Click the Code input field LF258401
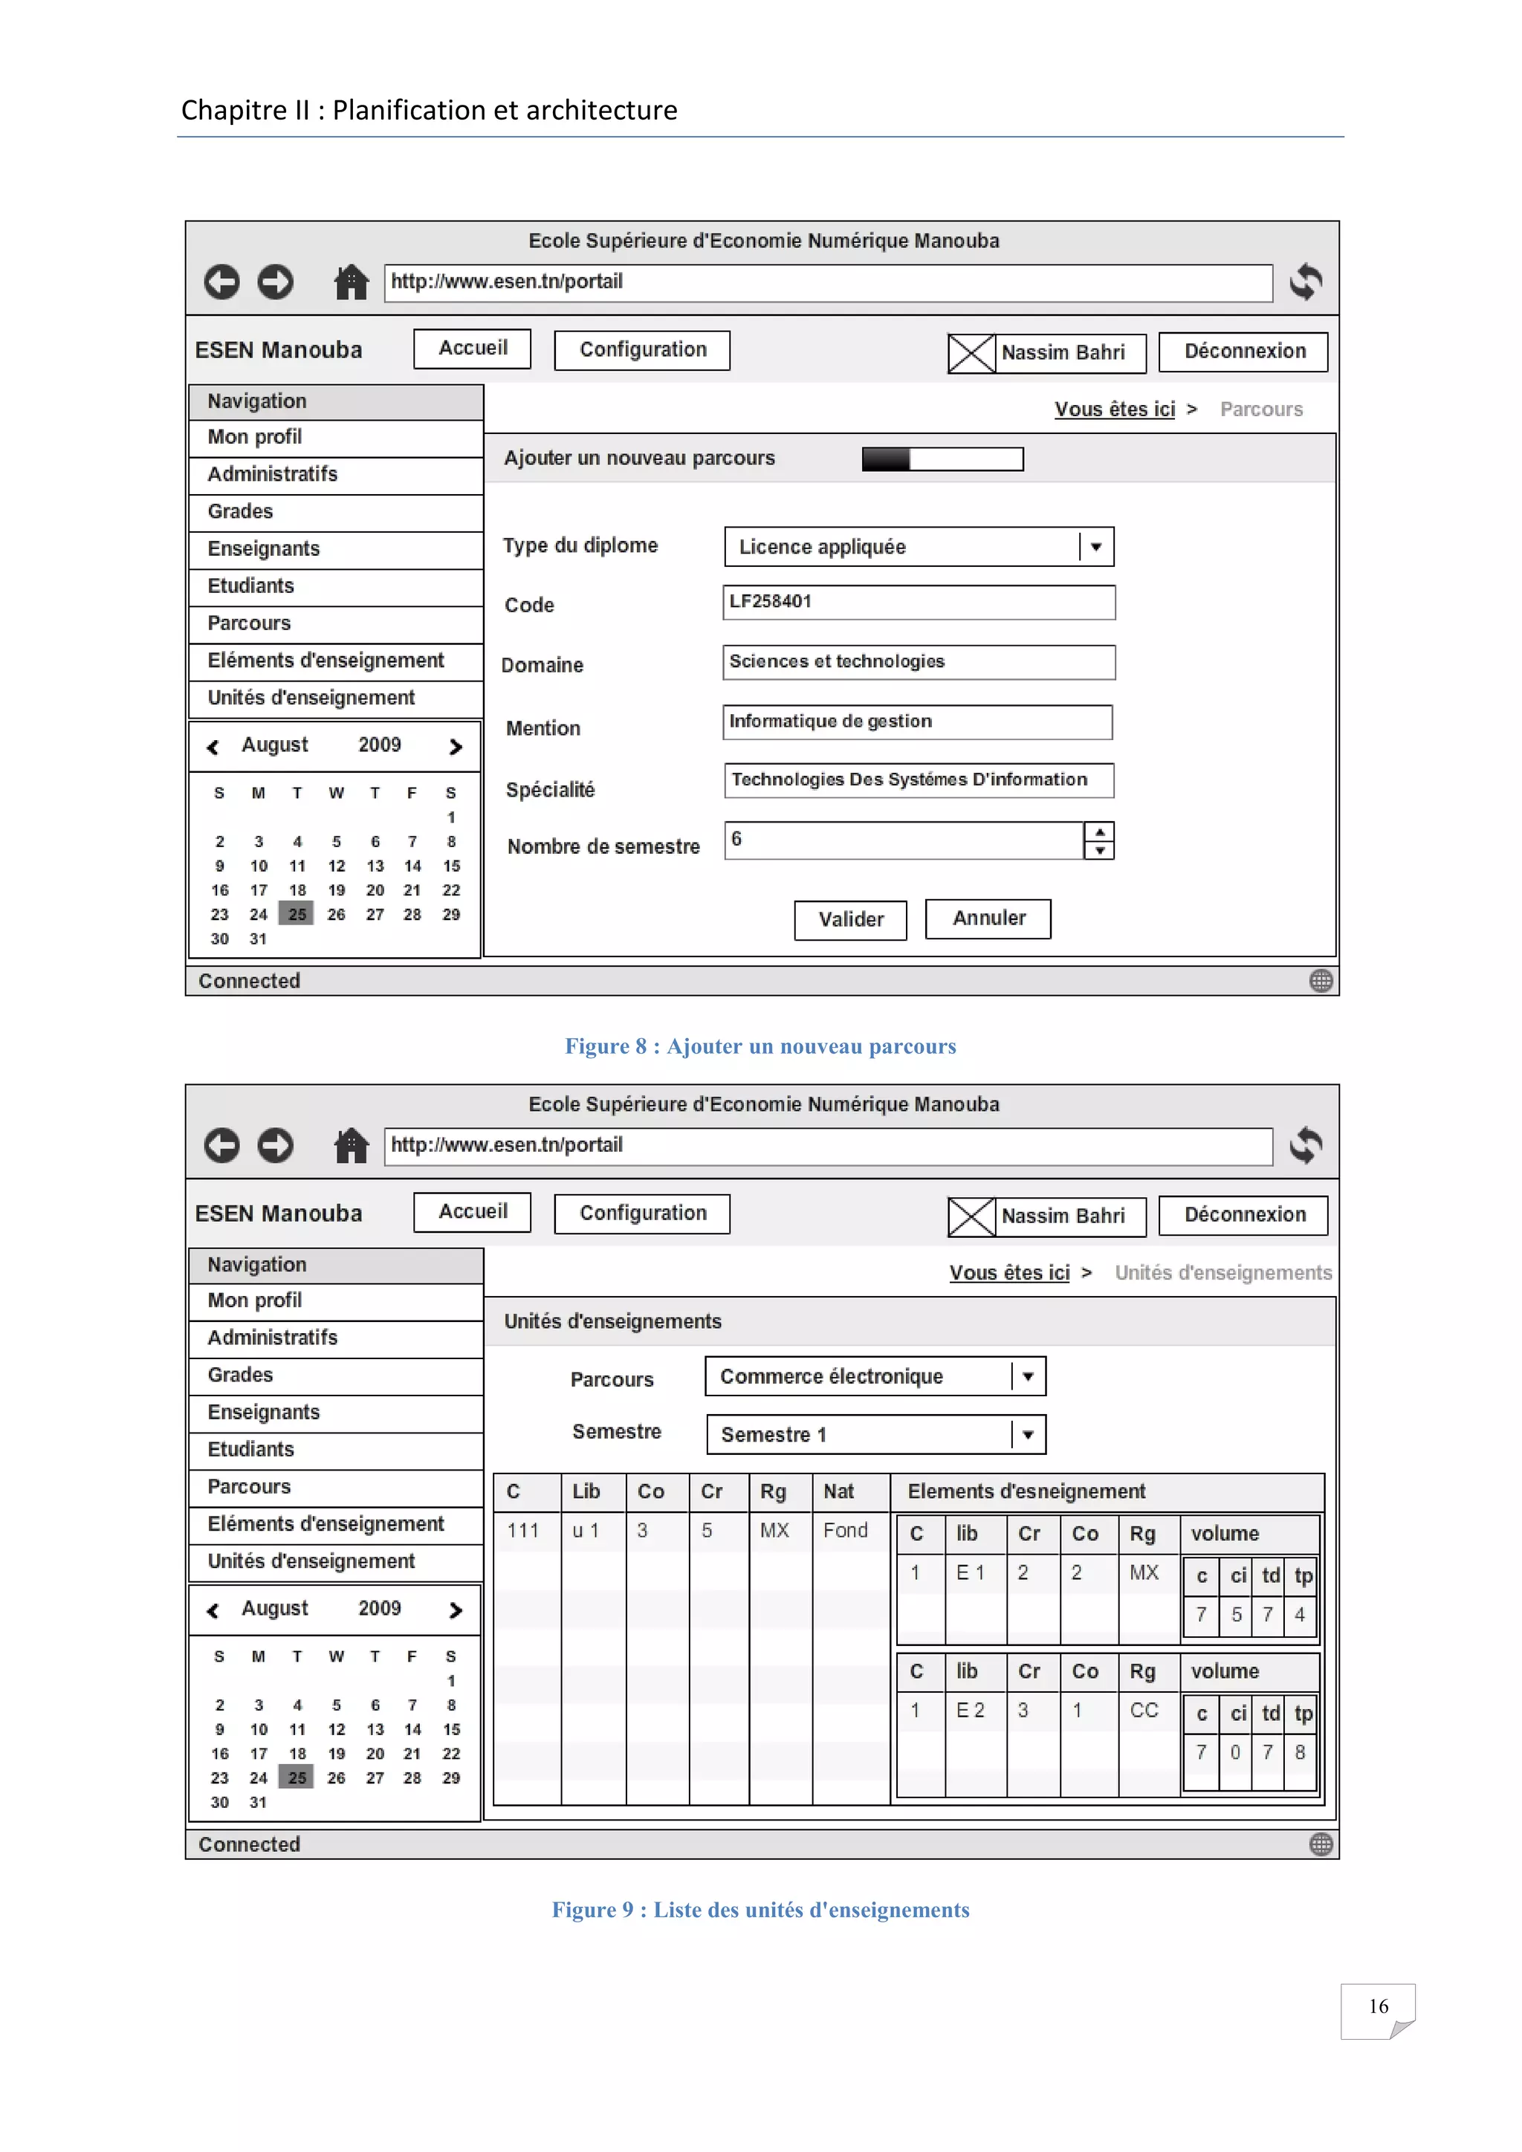Viewport: 1522px width, 2152px height. coord(919,602)
